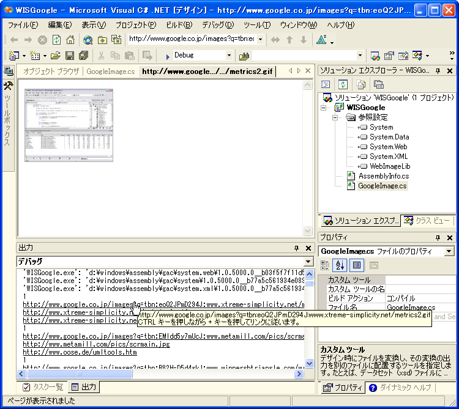Click the font size A icon
Image resolution: width=459 pixels, height=409 pixels.
[321, 40]
